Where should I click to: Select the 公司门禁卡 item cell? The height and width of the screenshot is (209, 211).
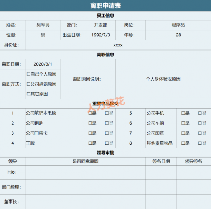click(56, 133)
